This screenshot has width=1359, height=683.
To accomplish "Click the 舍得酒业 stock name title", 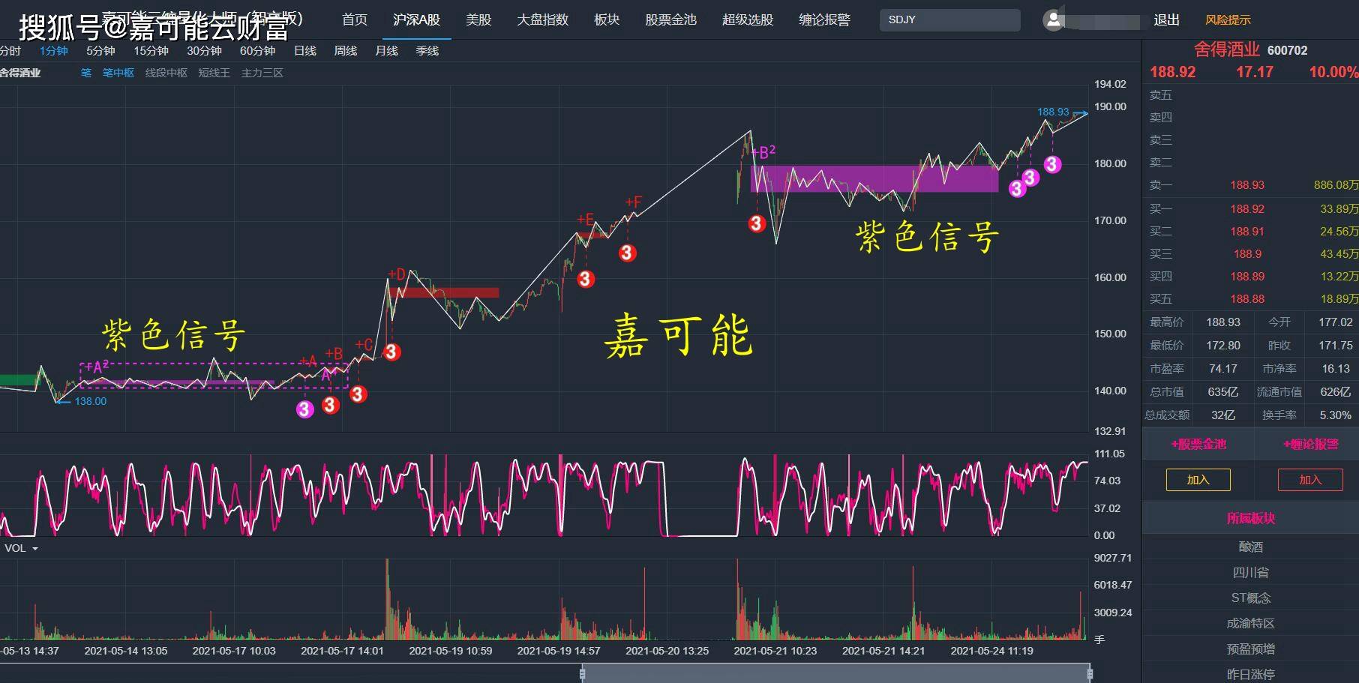I will [x=1226, y=49].
